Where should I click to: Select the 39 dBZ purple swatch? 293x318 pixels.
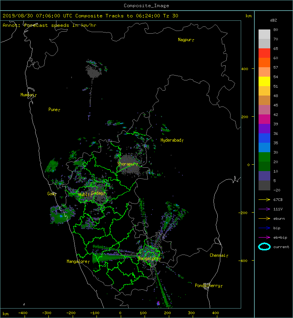(264, 128)
